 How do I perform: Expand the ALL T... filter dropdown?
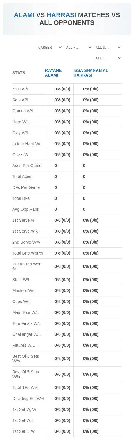coord(108,58)
